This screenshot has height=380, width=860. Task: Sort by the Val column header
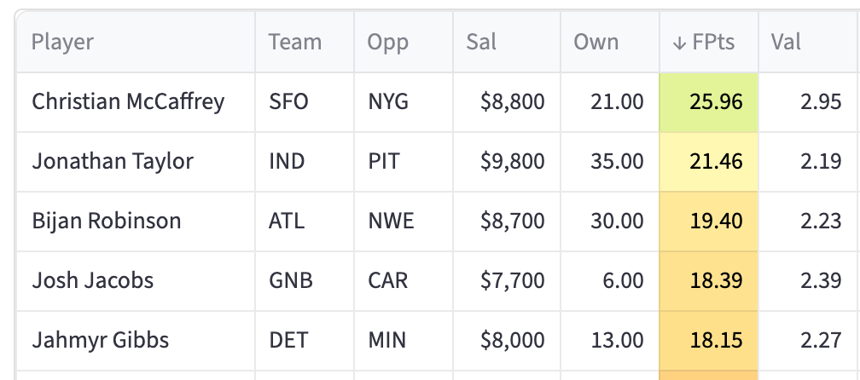pos(787,42)
